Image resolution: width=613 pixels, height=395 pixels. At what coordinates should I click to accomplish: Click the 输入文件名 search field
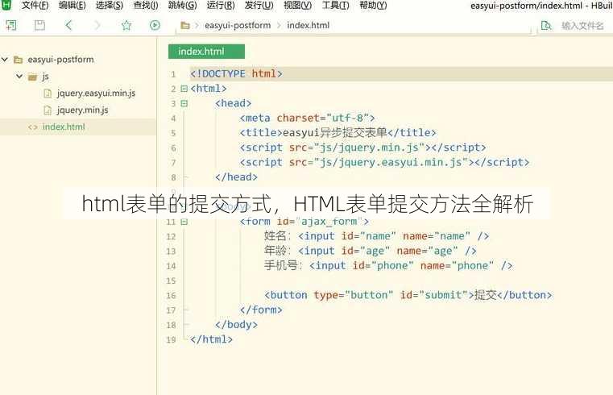tap(582, 26)
